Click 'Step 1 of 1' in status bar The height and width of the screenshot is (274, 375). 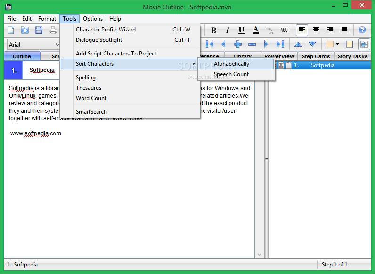(334, 265)
